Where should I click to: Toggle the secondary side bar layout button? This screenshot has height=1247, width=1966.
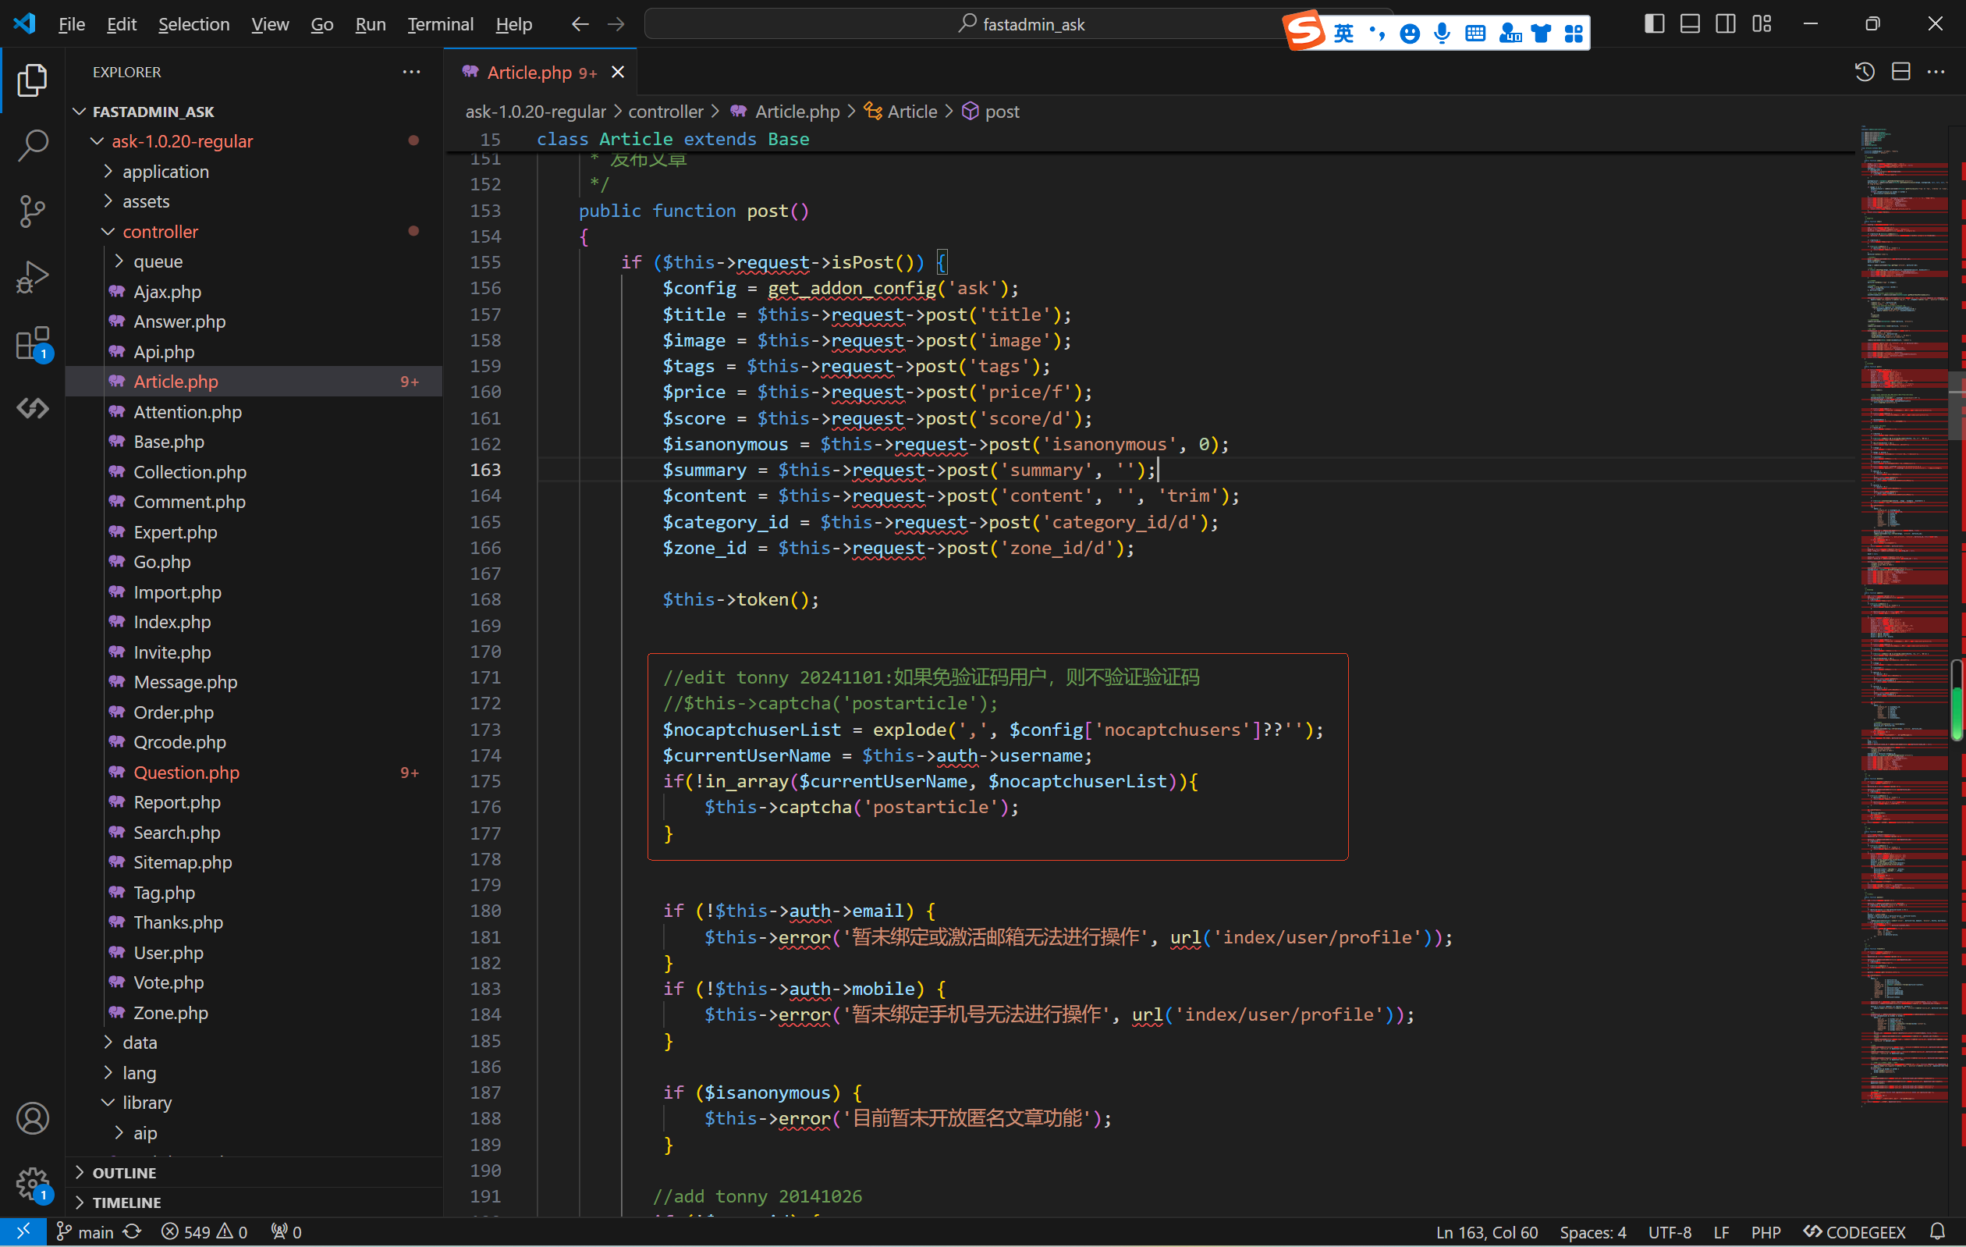coord(1725,23)
